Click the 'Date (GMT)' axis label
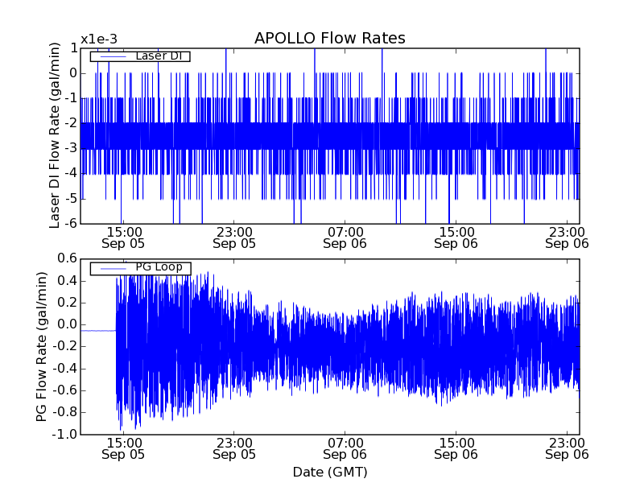Image resolution: width=644 pixels, height=483 pixels. tap(330, 473)
